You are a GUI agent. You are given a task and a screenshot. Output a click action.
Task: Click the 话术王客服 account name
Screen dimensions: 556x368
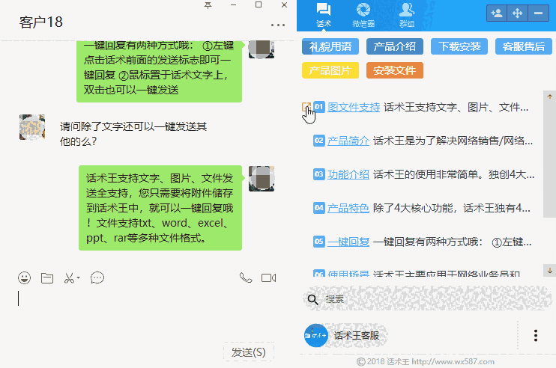[357, 335]
